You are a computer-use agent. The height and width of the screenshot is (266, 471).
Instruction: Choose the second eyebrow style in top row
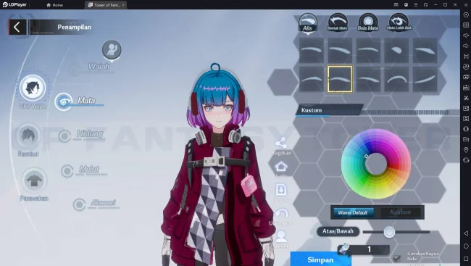340,50
